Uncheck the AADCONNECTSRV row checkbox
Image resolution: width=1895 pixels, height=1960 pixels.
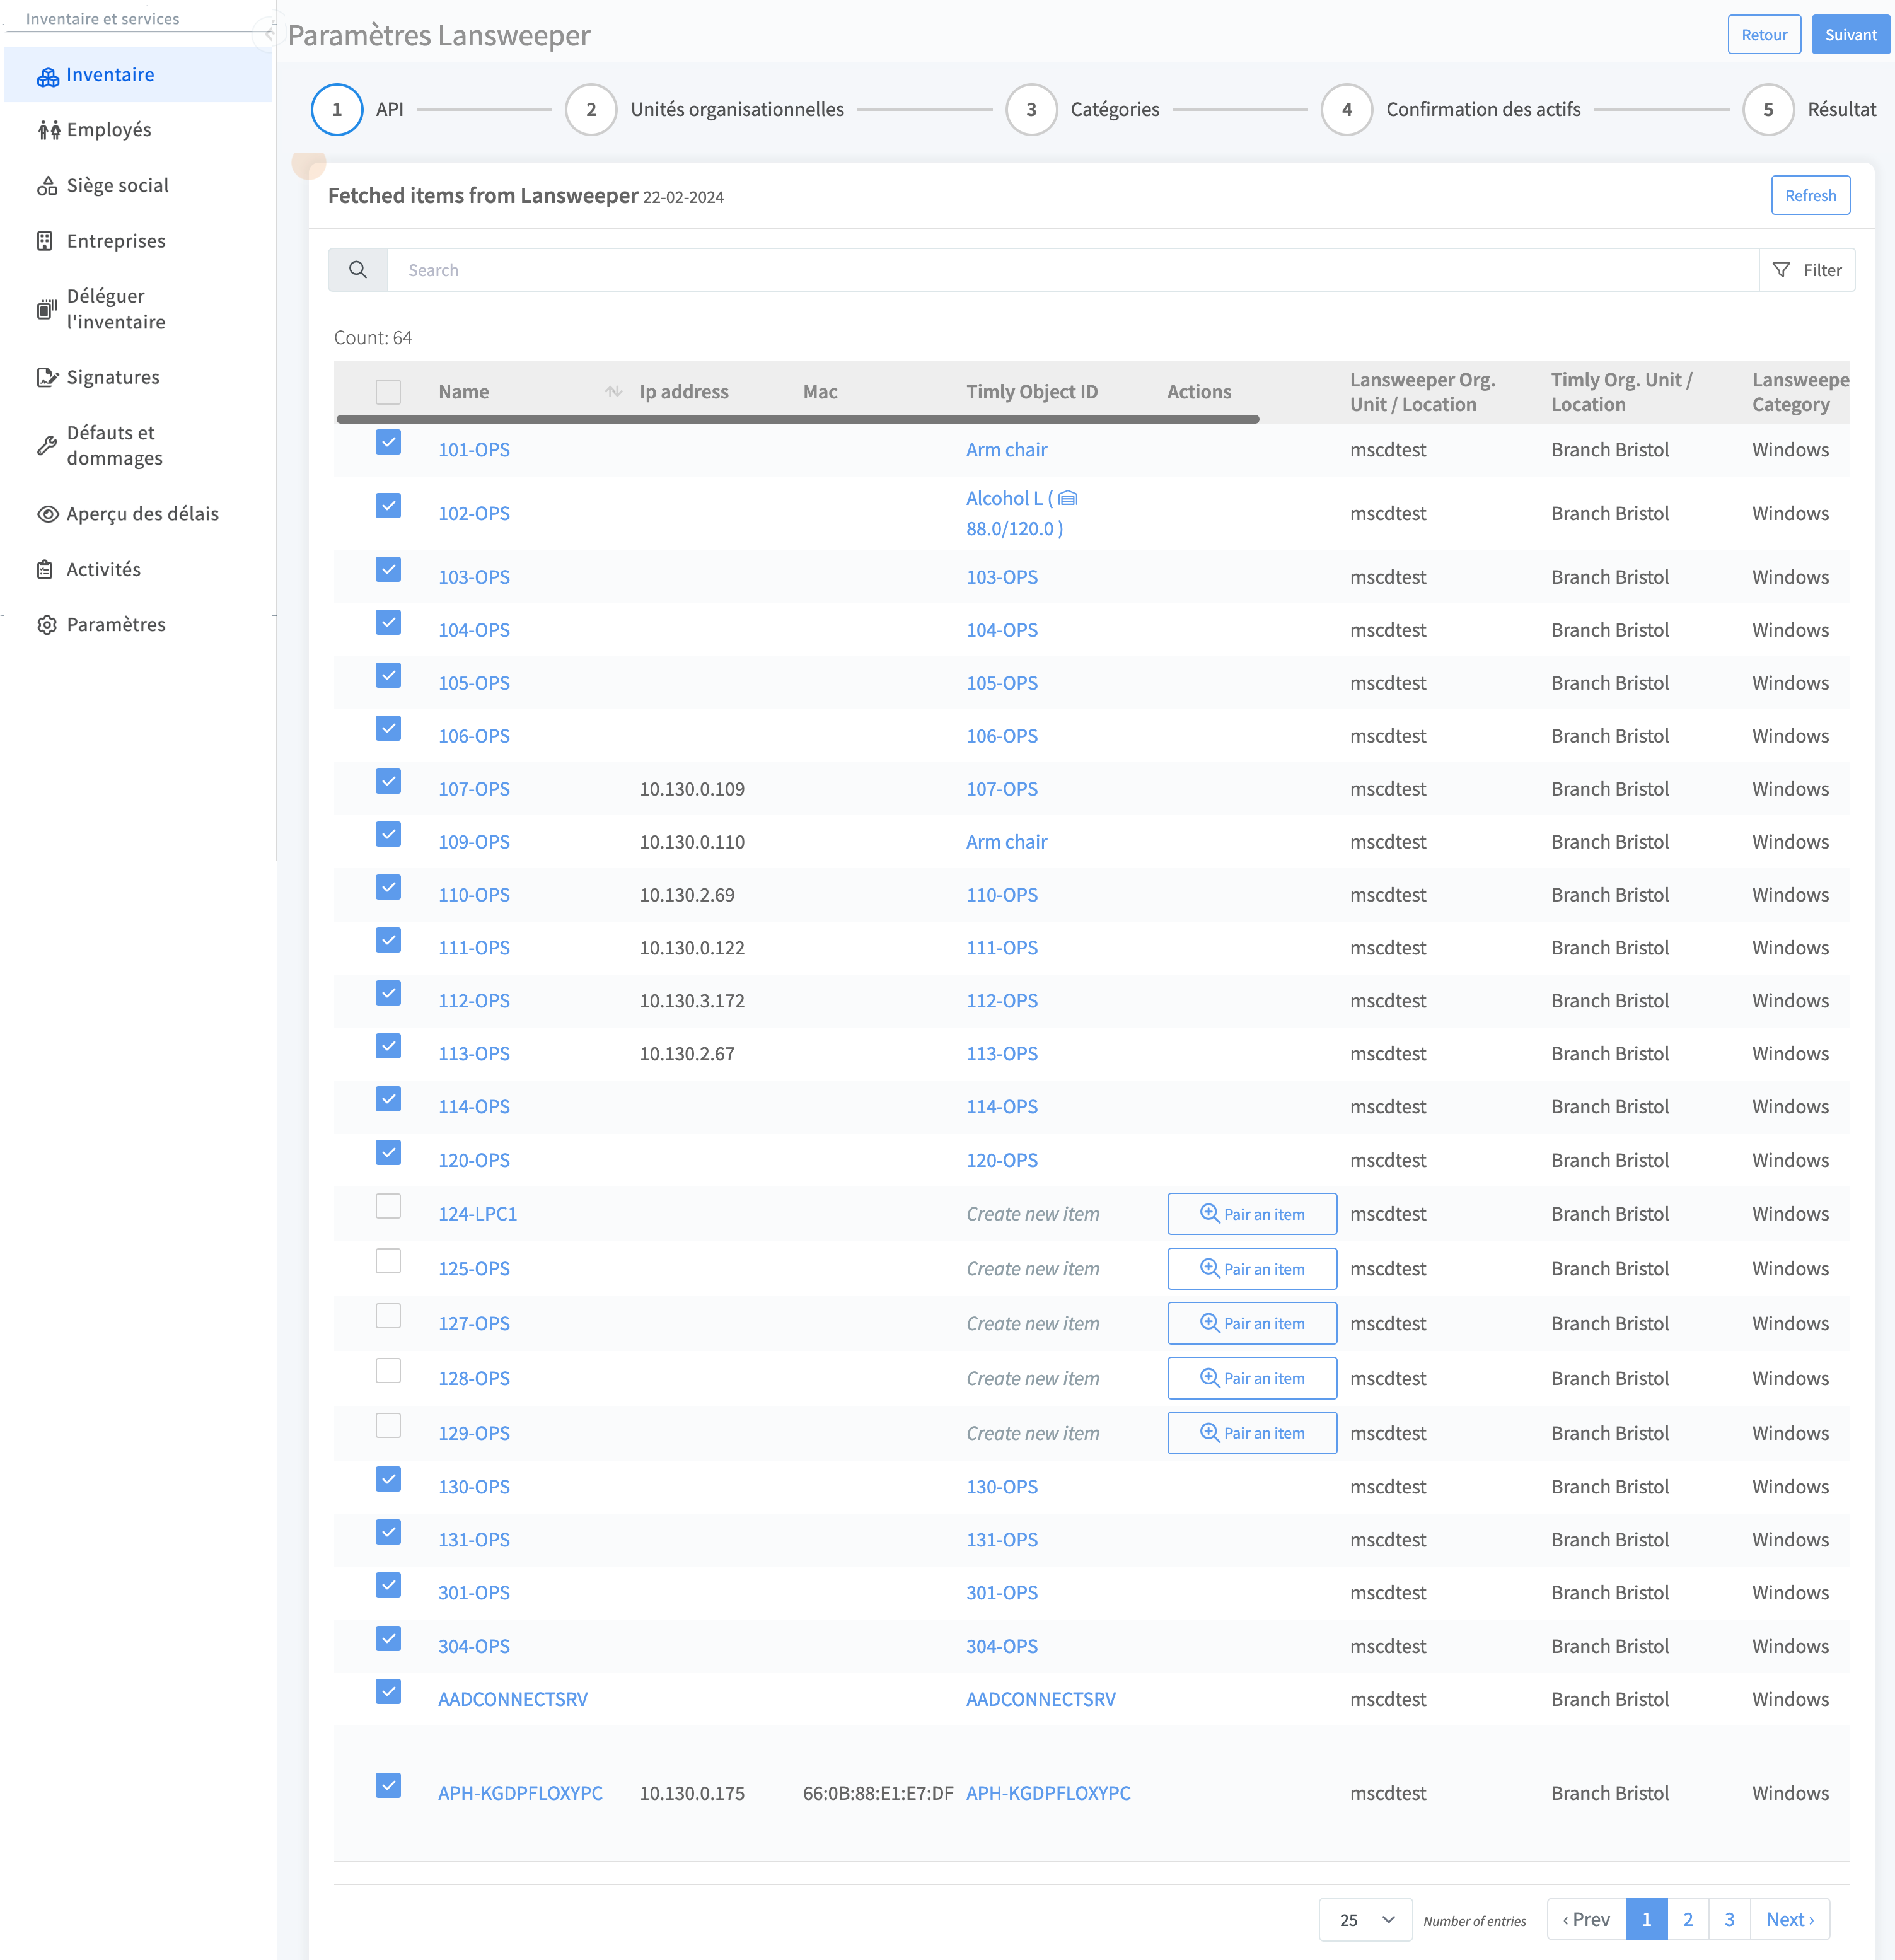(x=388, y=1691)
